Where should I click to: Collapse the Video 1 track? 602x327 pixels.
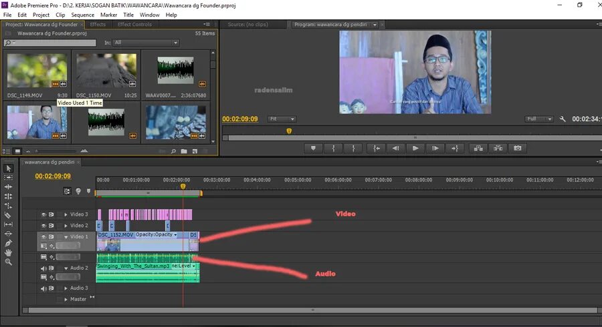[x=66, y=237]
